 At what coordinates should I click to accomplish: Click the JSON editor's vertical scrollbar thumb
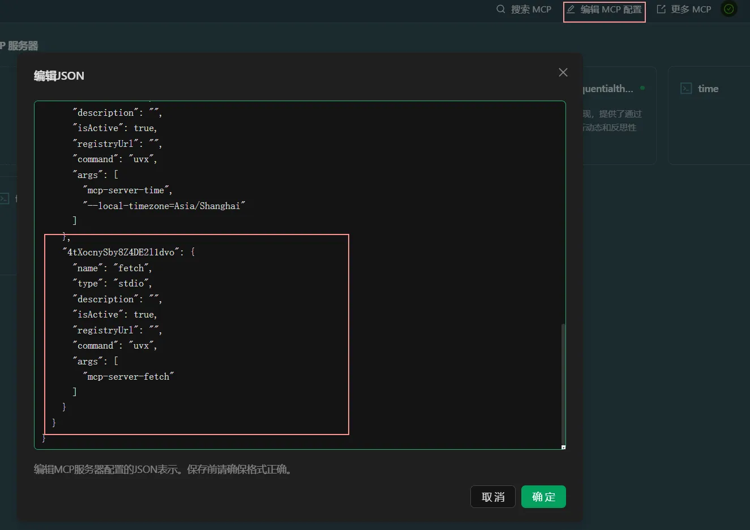point(563,384)
